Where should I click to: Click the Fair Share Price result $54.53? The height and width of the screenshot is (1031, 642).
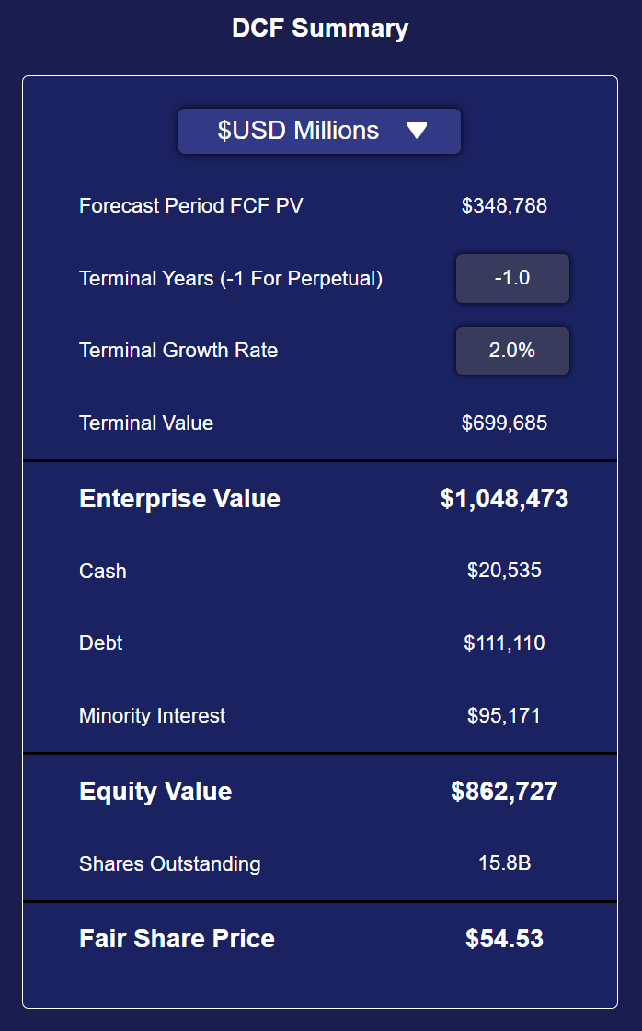tap(504, 938)
